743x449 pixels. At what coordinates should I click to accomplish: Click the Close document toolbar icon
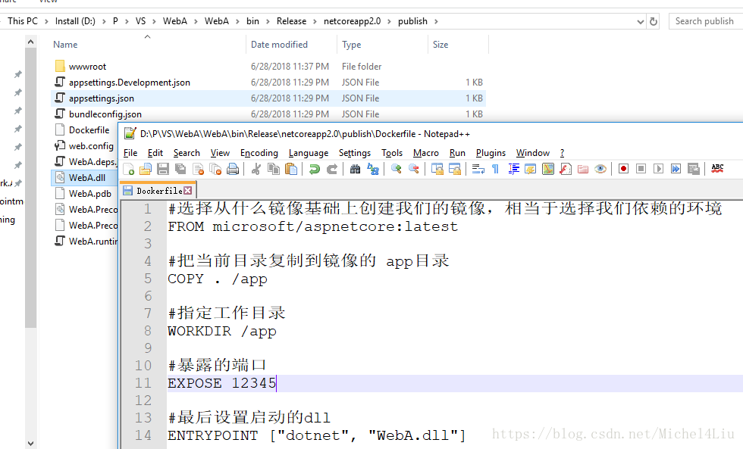click(198, 169)
